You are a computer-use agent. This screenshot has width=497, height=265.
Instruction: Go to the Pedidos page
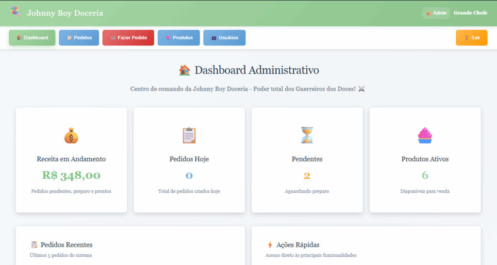[79, 38]
